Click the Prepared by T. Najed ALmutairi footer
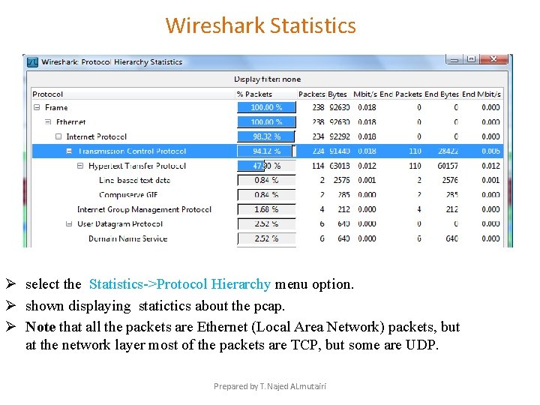Screen dimensions: 540x405 point(270,386)
